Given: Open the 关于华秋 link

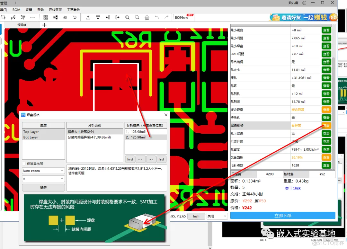Looking at the screenshot, I should pyautogui.click(x=293, y=188).
